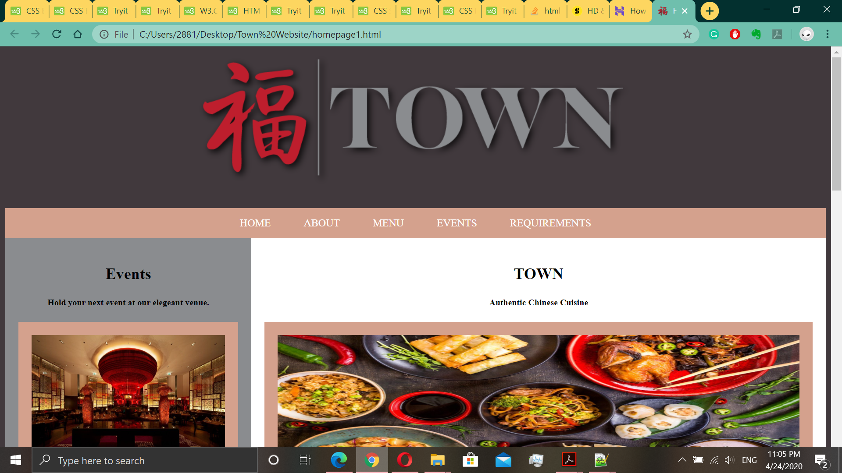Check the battery status tray icon
This screenshot has width=842, height=473.
click(698, 460)
